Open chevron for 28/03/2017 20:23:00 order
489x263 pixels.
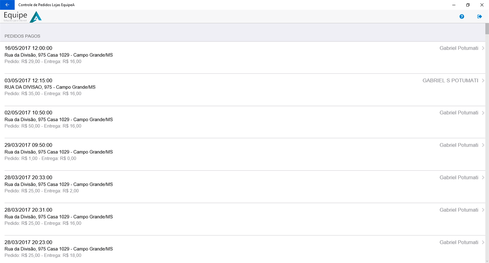483,242
